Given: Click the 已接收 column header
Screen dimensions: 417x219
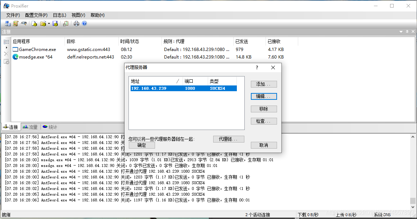Looking at the screenshot, I should point(282,42).
